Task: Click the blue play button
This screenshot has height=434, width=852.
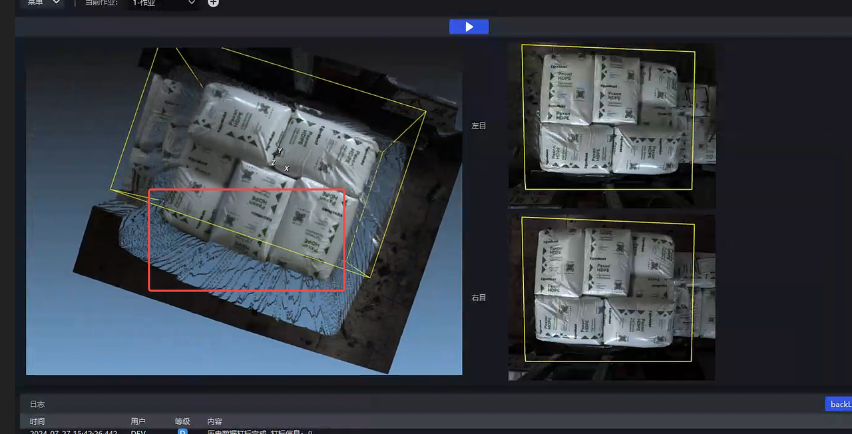Action: point(469,27)
